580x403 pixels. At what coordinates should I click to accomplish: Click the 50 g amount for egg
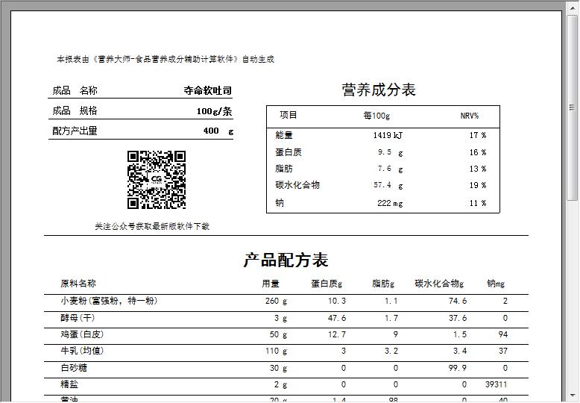278,335
